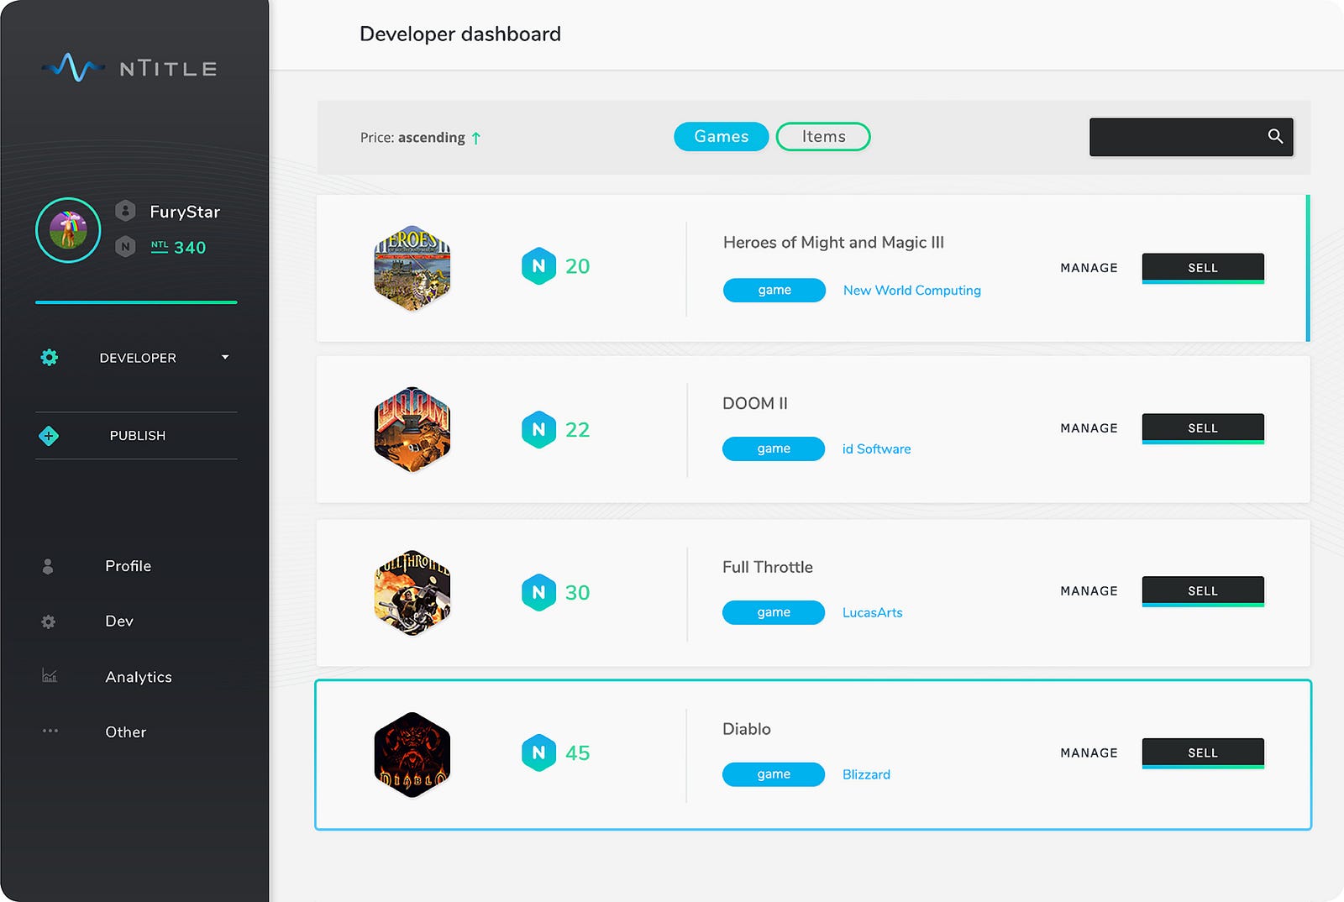Click the N price icon beside 22
The image size is (1344, 902).
point(538,429)
